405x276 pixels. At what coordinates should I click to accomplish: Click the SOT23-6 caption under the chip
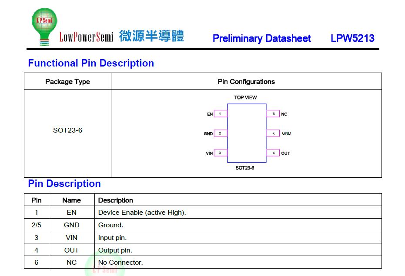click(244, 168)
